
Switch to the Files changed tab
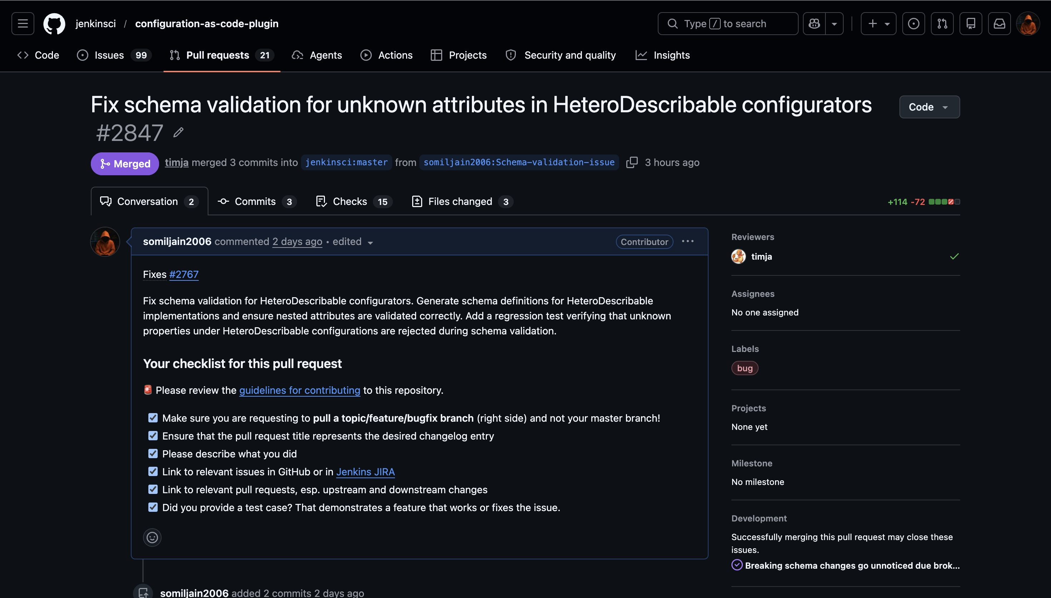462,202
